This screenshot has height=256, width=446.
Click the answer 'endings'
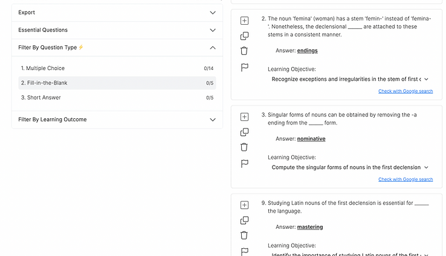307,51
